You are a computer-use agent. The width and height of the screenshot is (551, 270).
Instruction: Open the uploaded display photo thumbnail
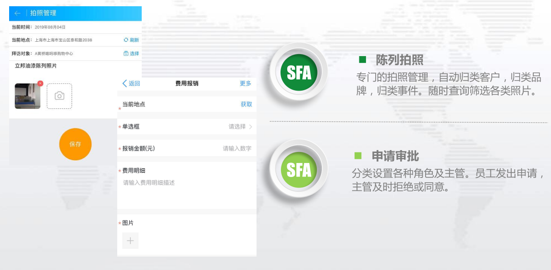click(27, 96)
